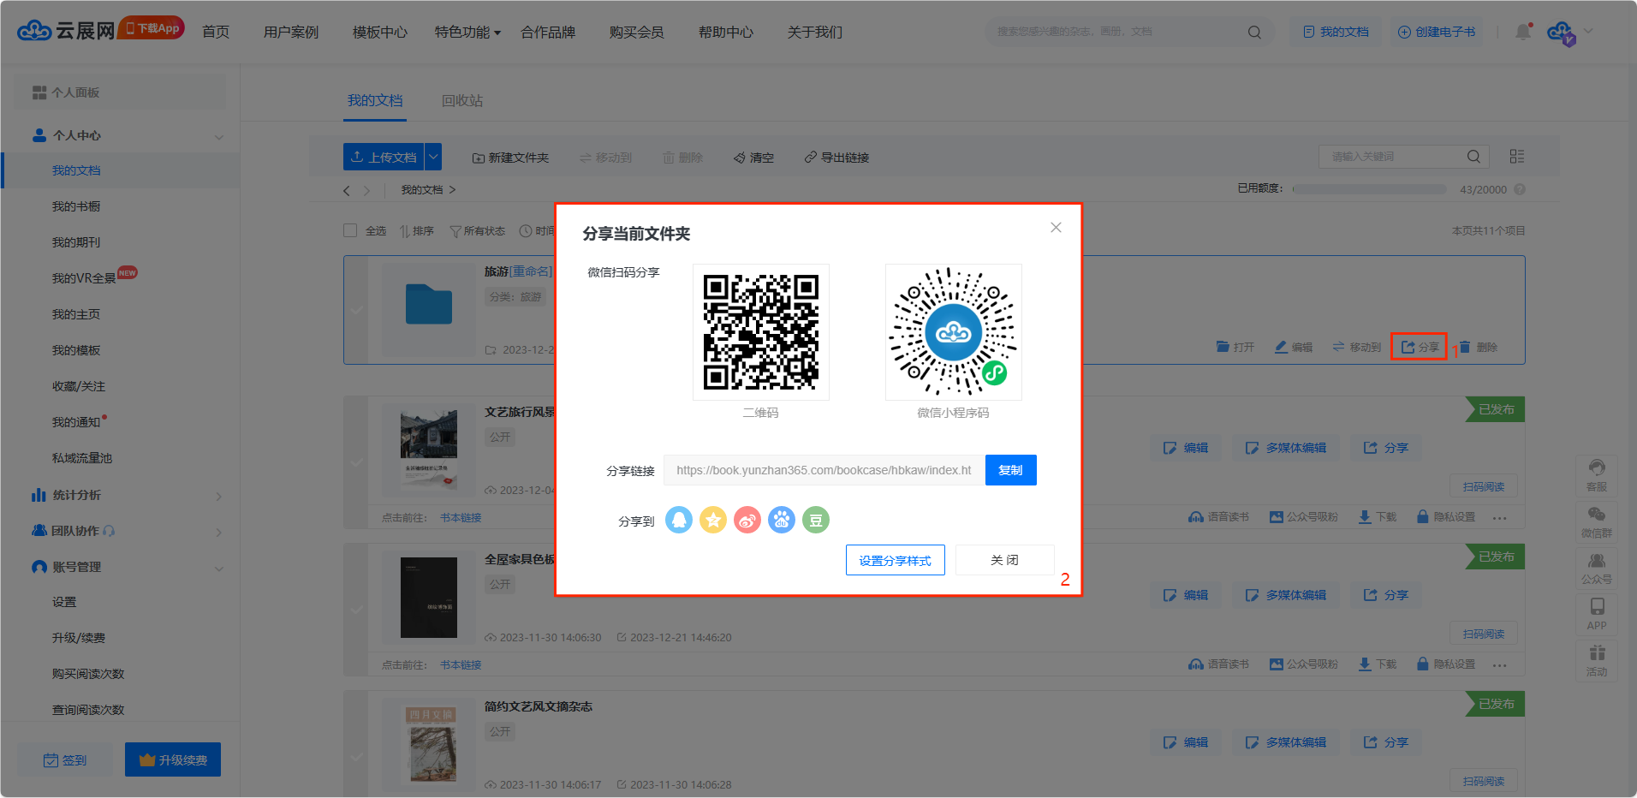Click the 复制 button to copy link
1637x798 pixels.
1010,470
